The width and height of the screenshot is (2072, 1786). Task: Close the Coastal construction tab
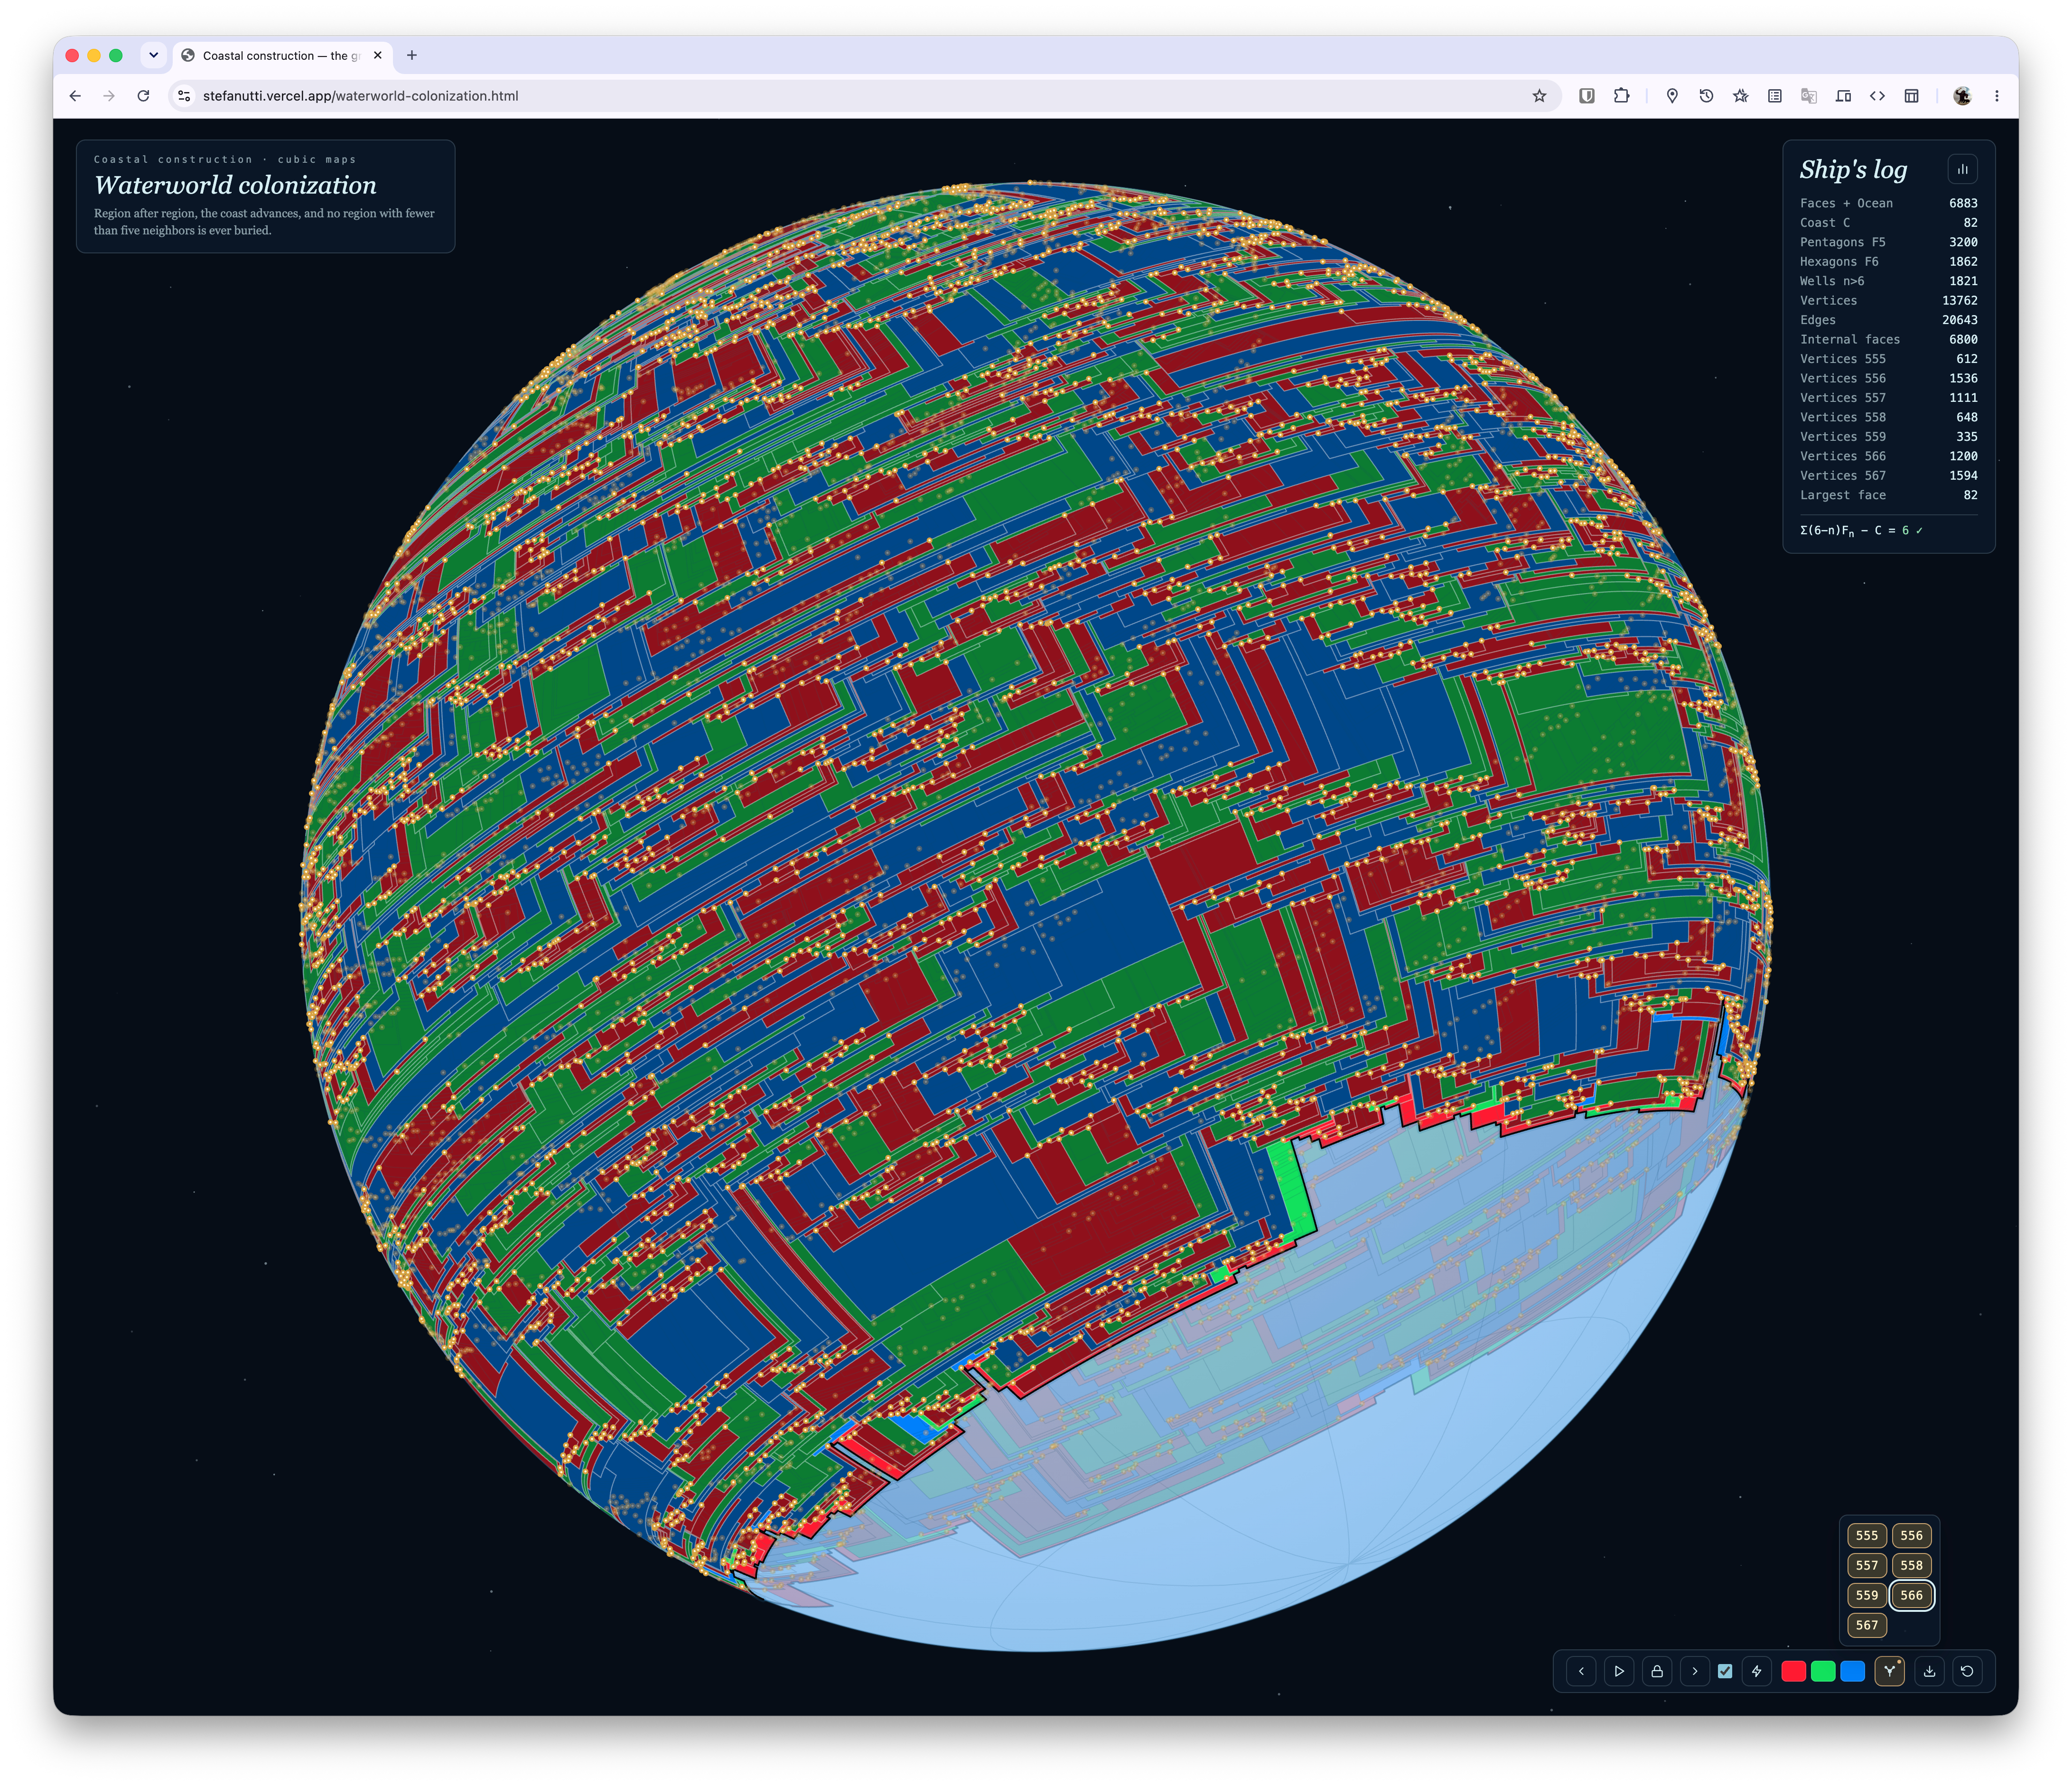click(x=377, y=55)
